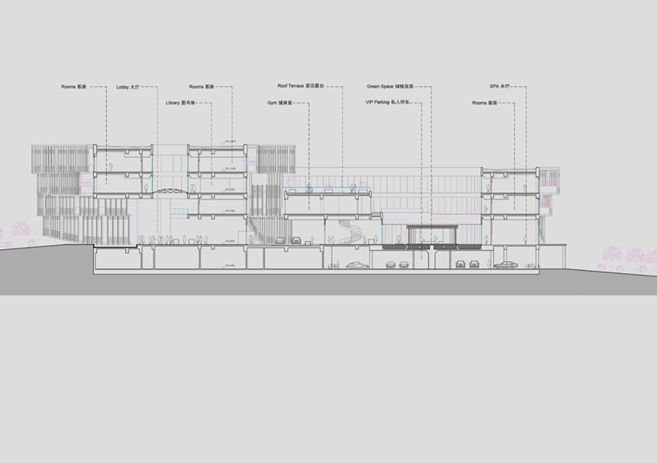The height and width of the screenshot is (463, 657).
Task: Click the Green Space 绿植屋面 label
Action: point(390,87)
